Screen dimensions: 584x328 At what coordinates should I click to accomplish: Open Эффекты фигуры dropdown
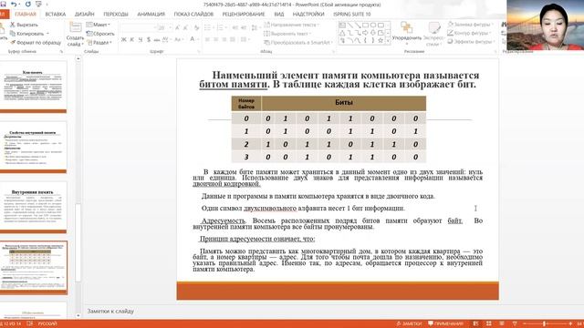click(x=471, y=42)
